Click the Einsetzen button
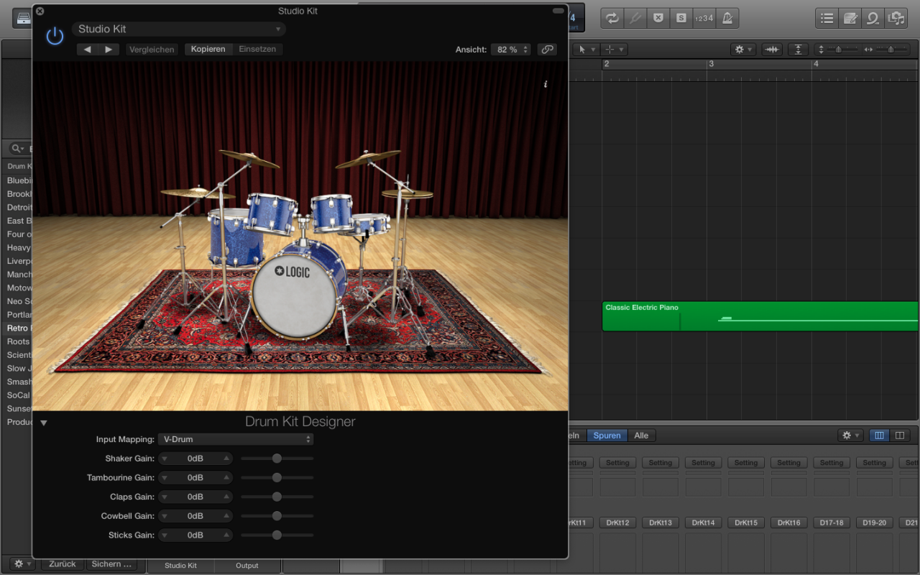The width and height of the screenshot is (920, 575). [x=257, y=49]
